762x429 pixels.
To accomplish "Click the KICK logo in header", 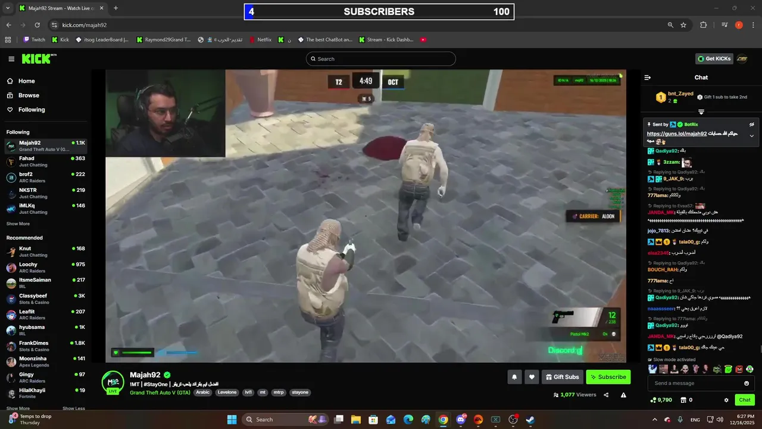I will point(39,58).
